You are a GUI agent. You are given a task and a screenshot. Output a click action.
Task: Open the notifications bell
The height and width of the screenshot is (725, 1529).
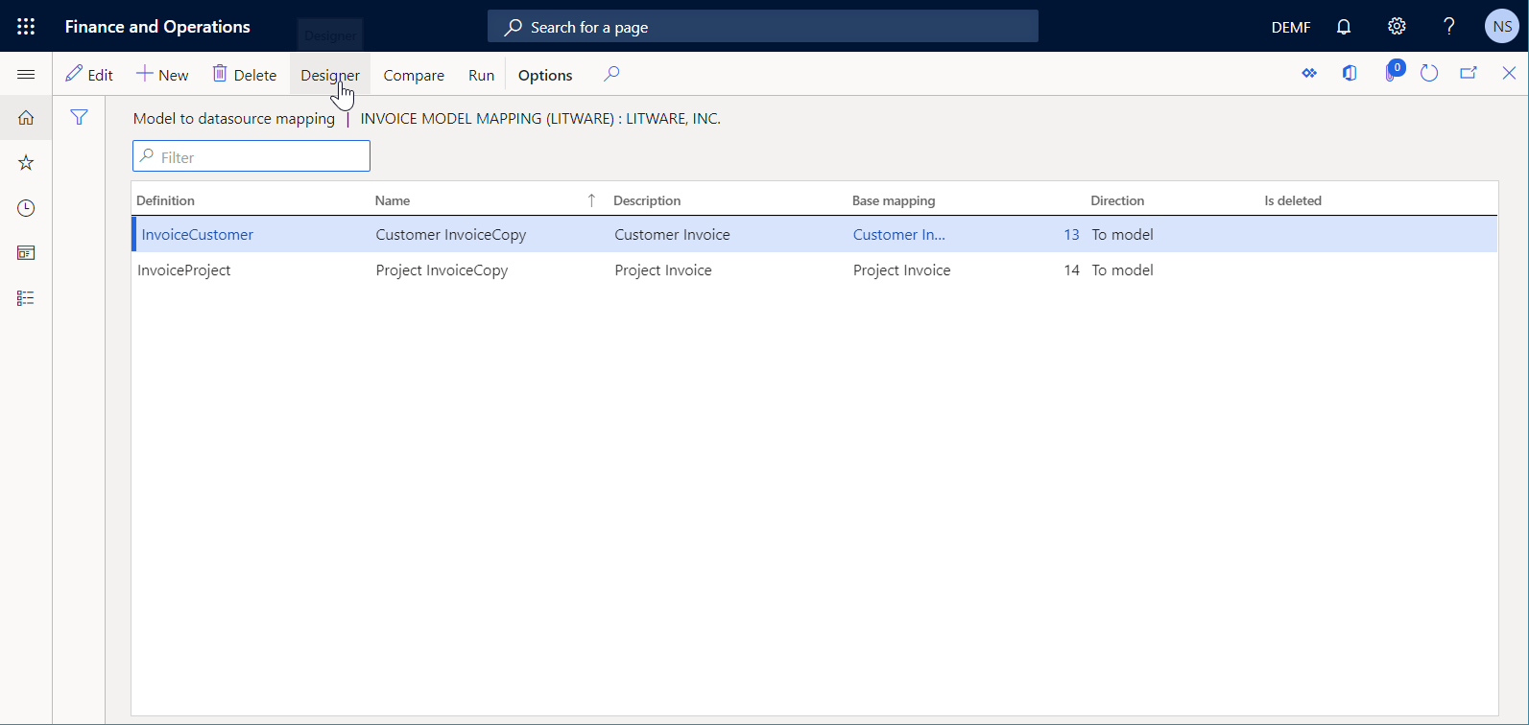[1344, 27]
